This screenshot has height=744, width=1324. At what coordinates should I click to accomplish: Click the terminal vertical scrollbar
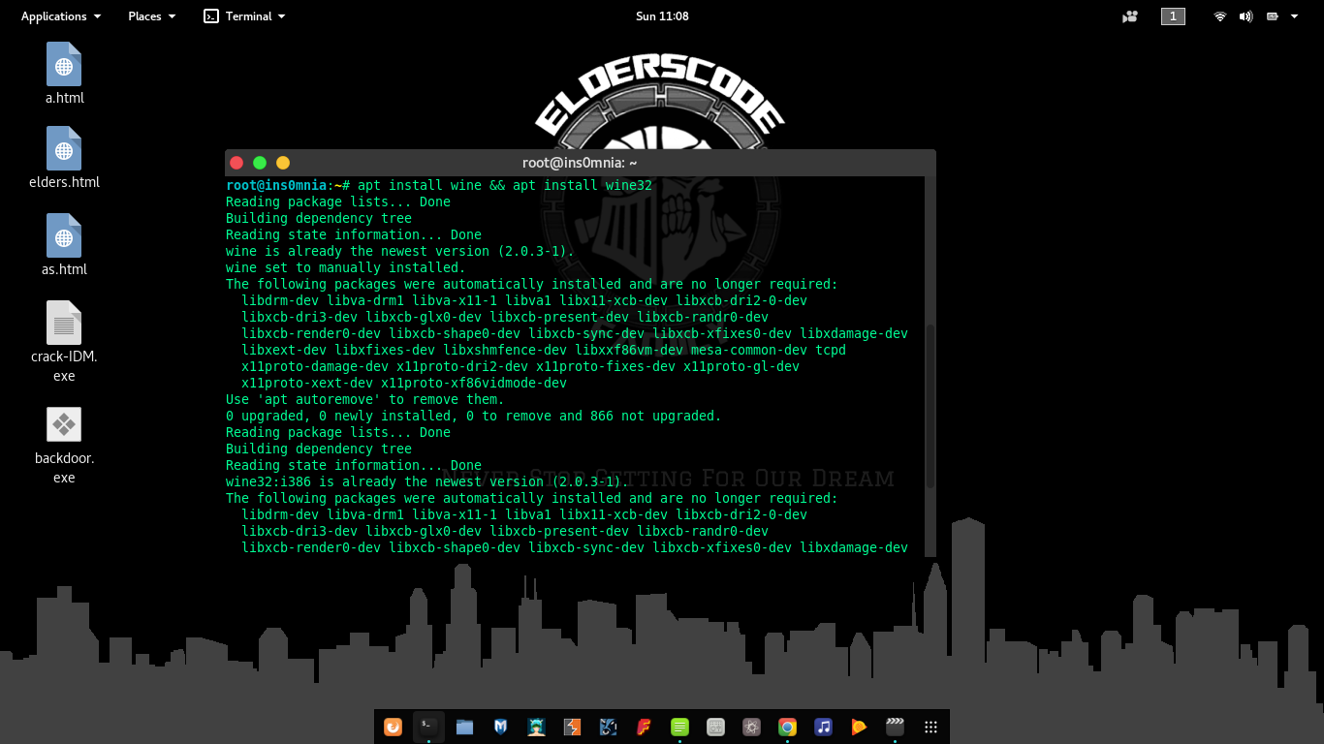[930, 406]
